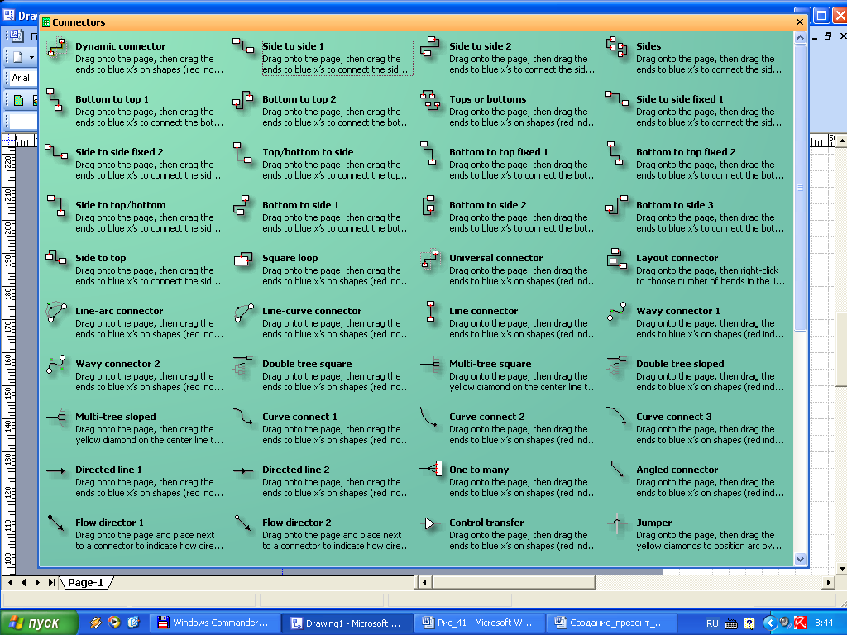Click the Side to top label
The height and width of the screenshot is (635, 847).
click(100, 258)
